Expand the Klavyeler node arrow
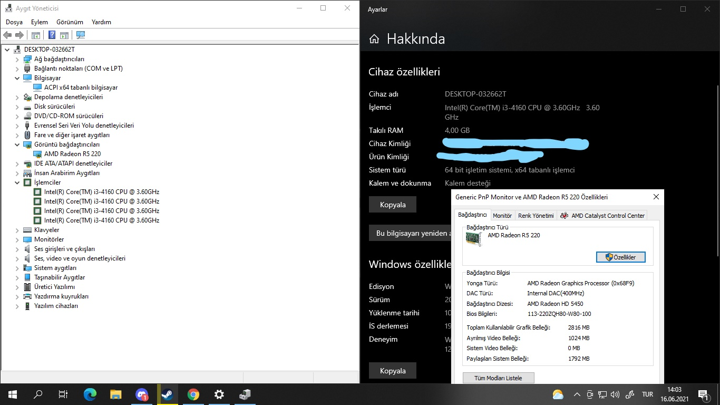 (x=17, y=230)
